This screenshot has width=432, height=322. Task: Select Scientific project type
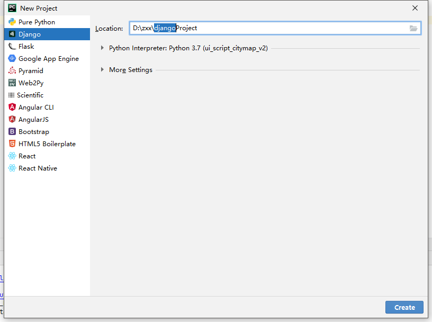[47, 95]
